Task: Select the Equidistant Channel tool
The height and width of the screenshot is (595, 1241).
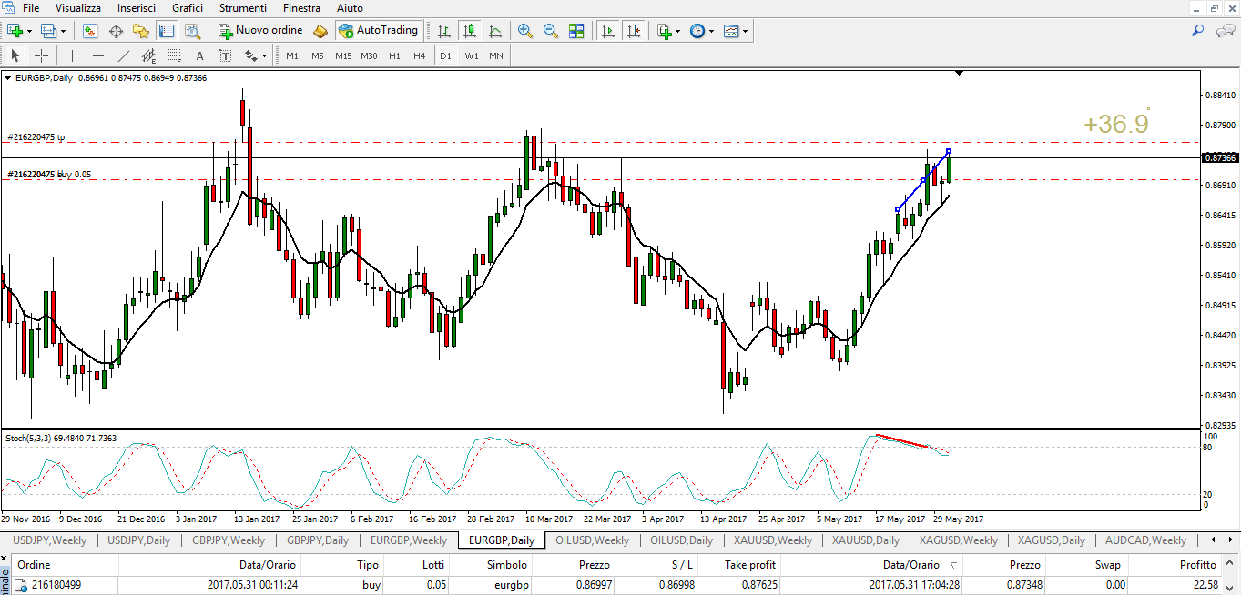Action: click(x=149, y=55)
